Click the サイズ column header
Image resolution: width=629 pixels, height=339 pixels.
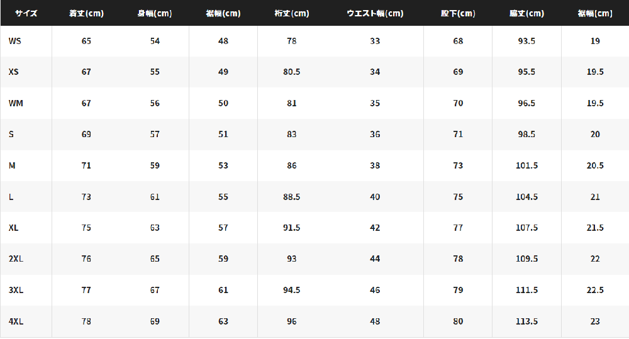point(26,13)
